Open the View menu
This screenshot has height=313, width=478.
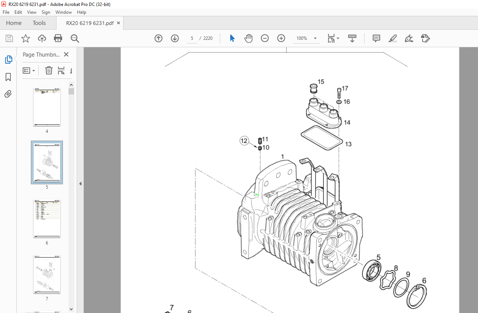[x=32, y=12]
